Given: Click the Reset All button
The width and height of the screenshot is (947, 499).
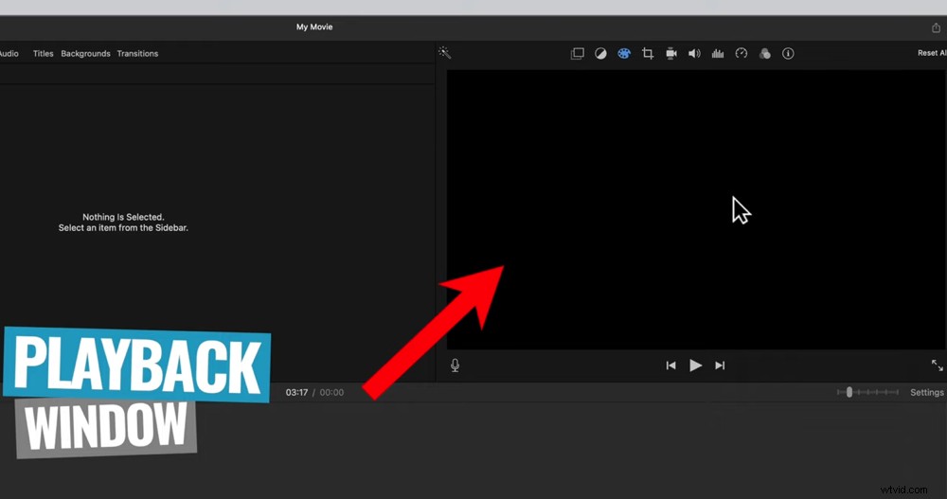Looking at the screenshot, I should click(x=932, y=53).
